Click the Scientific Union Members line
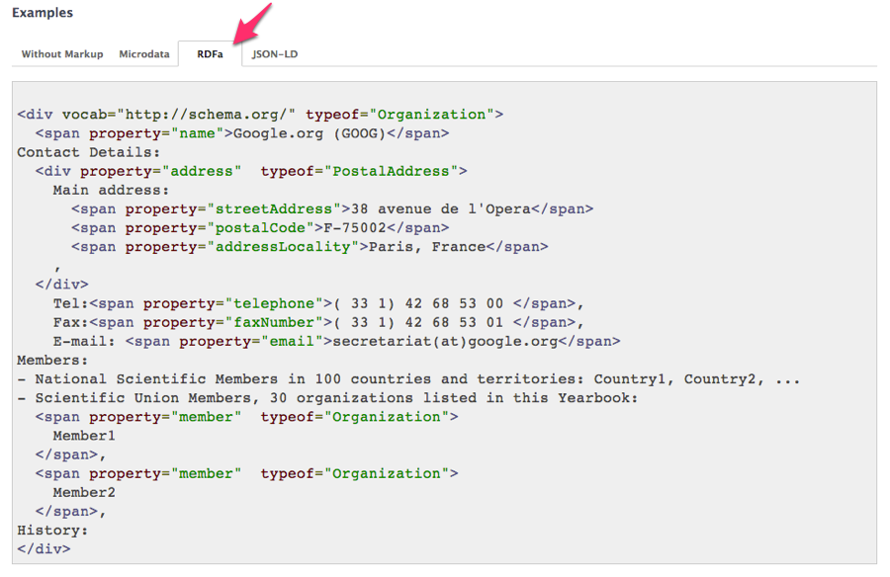The height and width of the screenshot is (577, 890). point(327,398)
